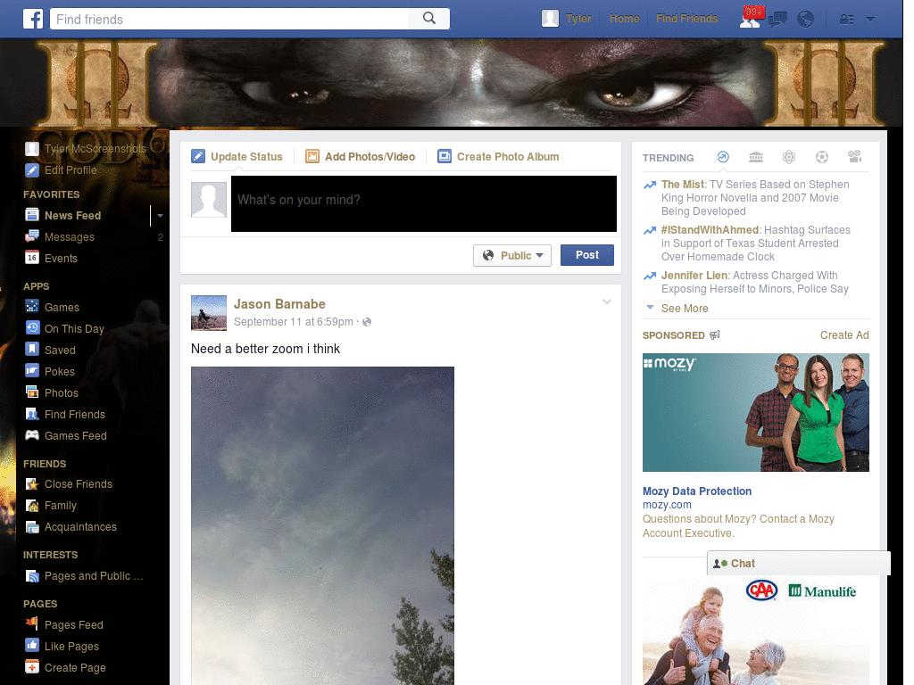Open the Messenger chat icon in top bar

point(777,18)
